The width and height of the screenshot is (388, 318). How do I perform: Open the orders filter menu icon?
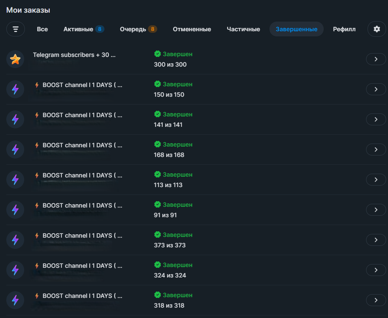pyautogui.click(x=15, y=29)
